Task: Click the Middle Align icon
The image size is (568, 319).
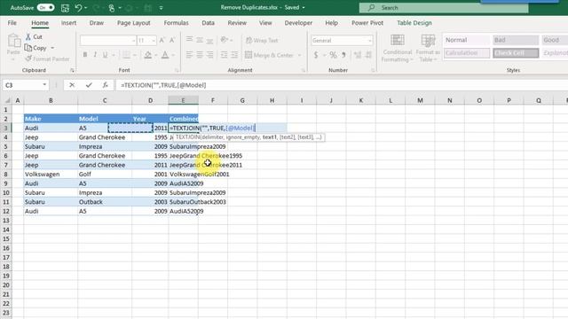Action: point(200,40)
